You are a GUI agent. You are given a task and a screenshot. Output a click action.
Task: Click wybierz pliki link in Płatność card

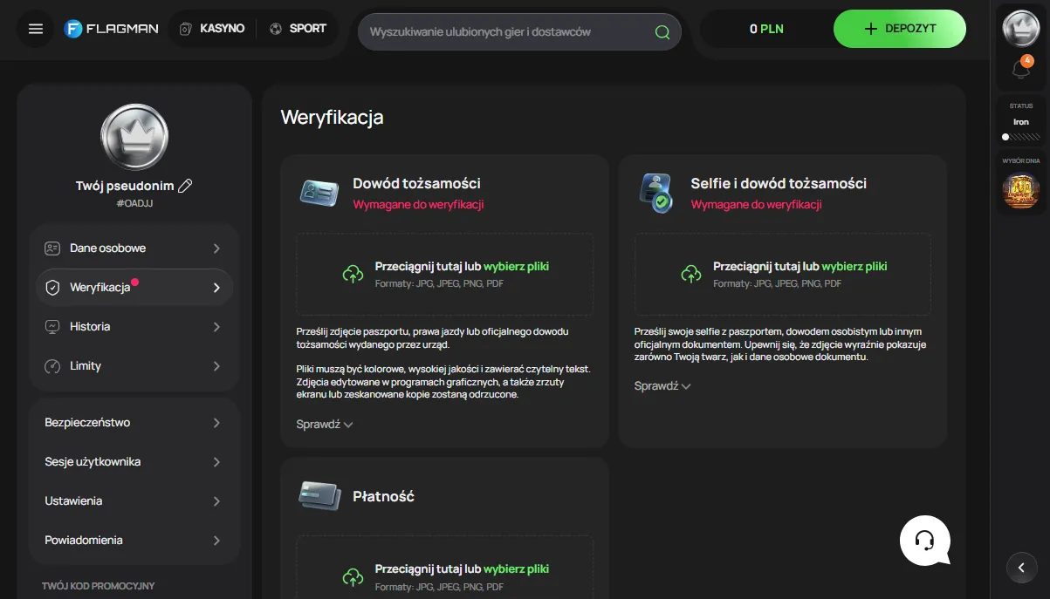pos(517,568)
